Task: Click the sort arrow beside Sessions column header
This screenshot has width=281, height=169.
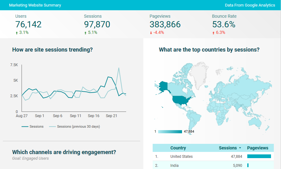Action: [x=240, y=148]
